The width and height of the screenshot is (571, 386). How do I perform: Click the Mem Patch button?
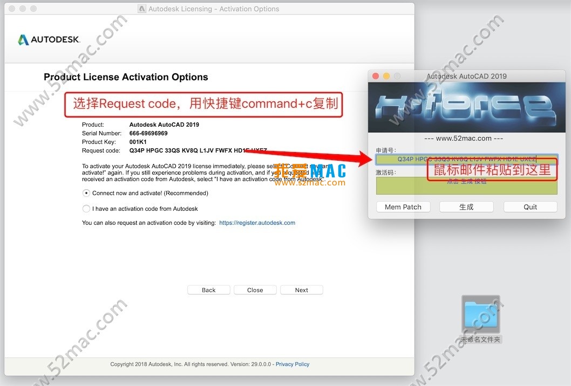(403, 207)
